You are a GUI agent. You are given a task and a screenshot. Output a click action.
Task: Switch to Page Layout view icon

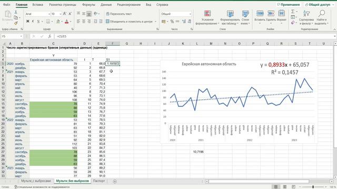coord(284,187)
